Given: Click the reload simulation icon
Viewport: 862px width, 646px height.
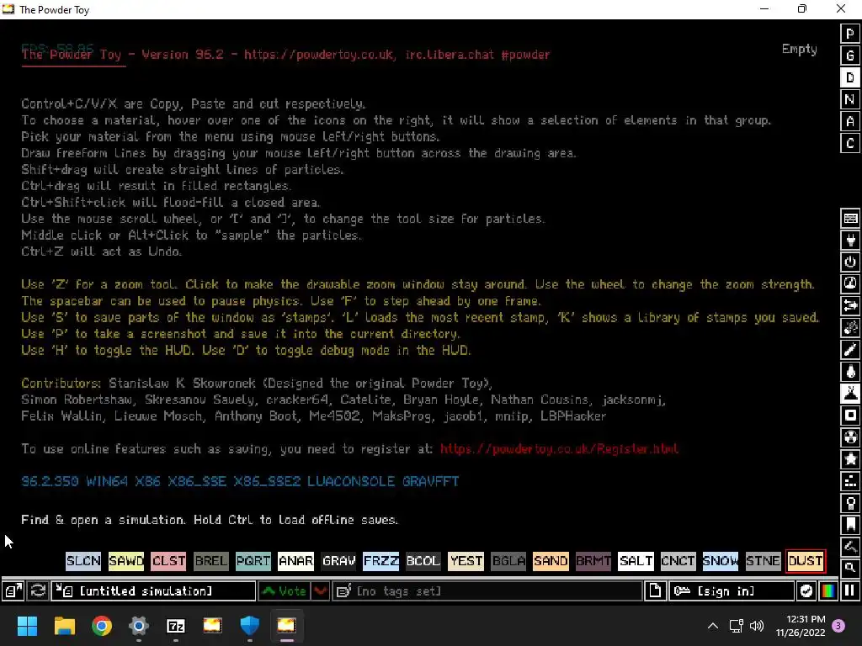Looking at the screenshot, I should pos(38,591).
